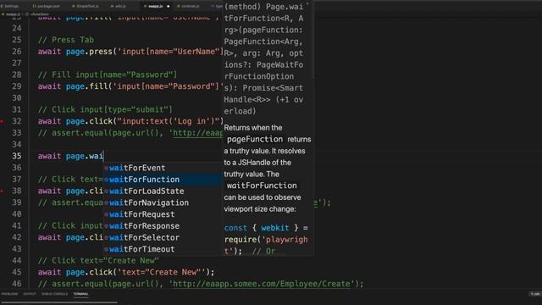Place cursor after page.wai on line 35

[x=103, y=156]
